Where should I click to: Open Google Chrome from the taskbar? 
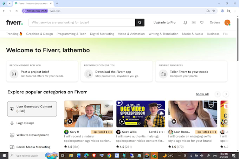tap(109, 155)
